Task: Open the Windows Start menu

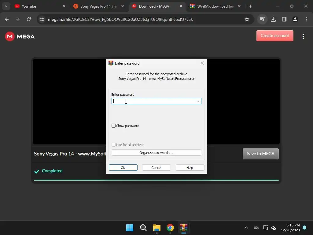Action: (x=130, y=228)
